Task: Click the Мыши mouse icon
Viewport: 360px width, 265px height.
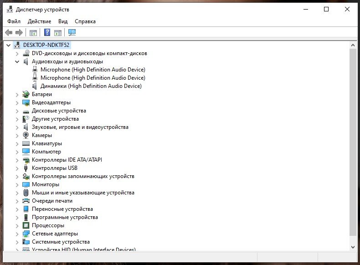Action: click(x=26, y=193)
